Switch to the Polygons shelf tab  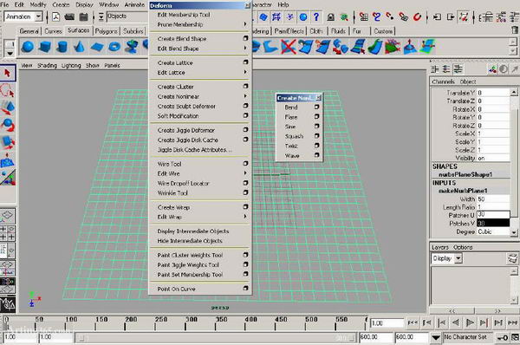click(106, 31)
